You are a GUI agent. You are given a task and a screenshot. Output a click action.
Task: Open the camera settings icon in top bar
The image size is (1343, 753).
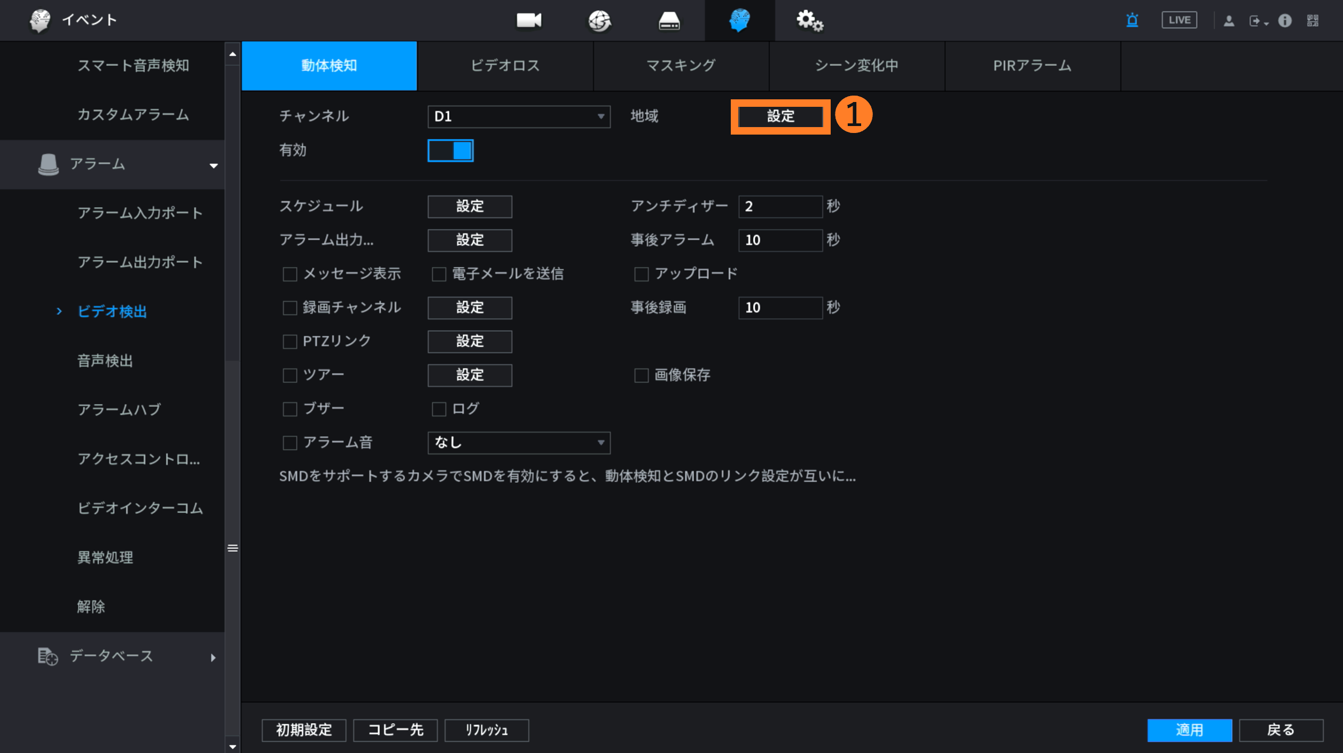[x=528, y=20]
